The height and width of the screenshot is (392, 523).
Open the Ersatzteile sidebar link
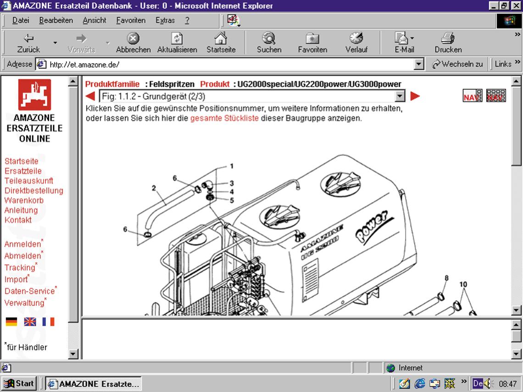pos(23,171)
